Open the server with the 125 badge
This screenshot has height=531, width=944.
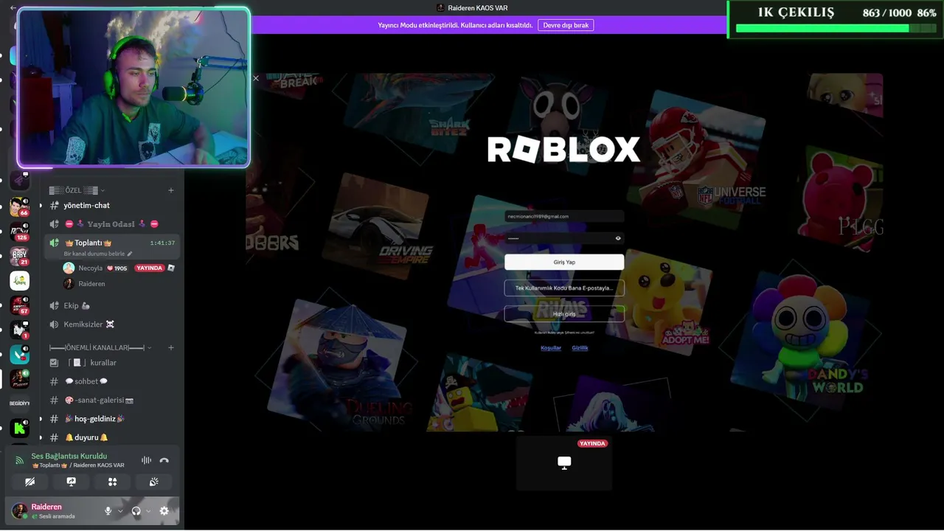(x=19, y=231)
